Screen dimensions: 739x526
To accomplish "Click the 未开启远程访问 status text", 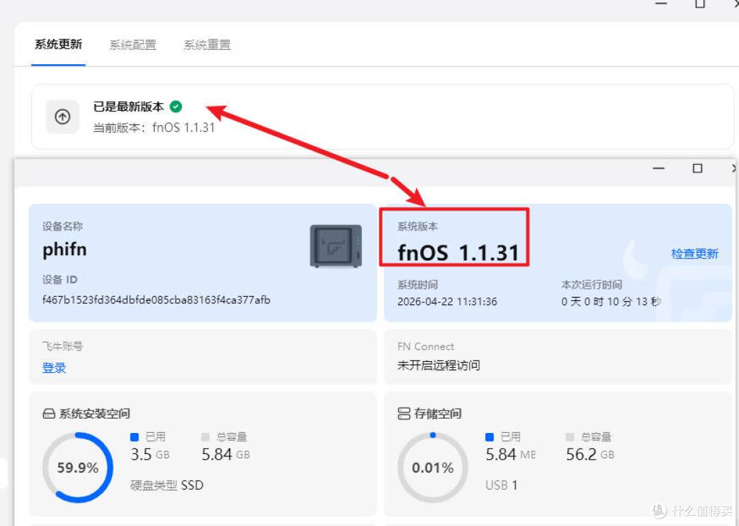I will click(x=439, y=365).
